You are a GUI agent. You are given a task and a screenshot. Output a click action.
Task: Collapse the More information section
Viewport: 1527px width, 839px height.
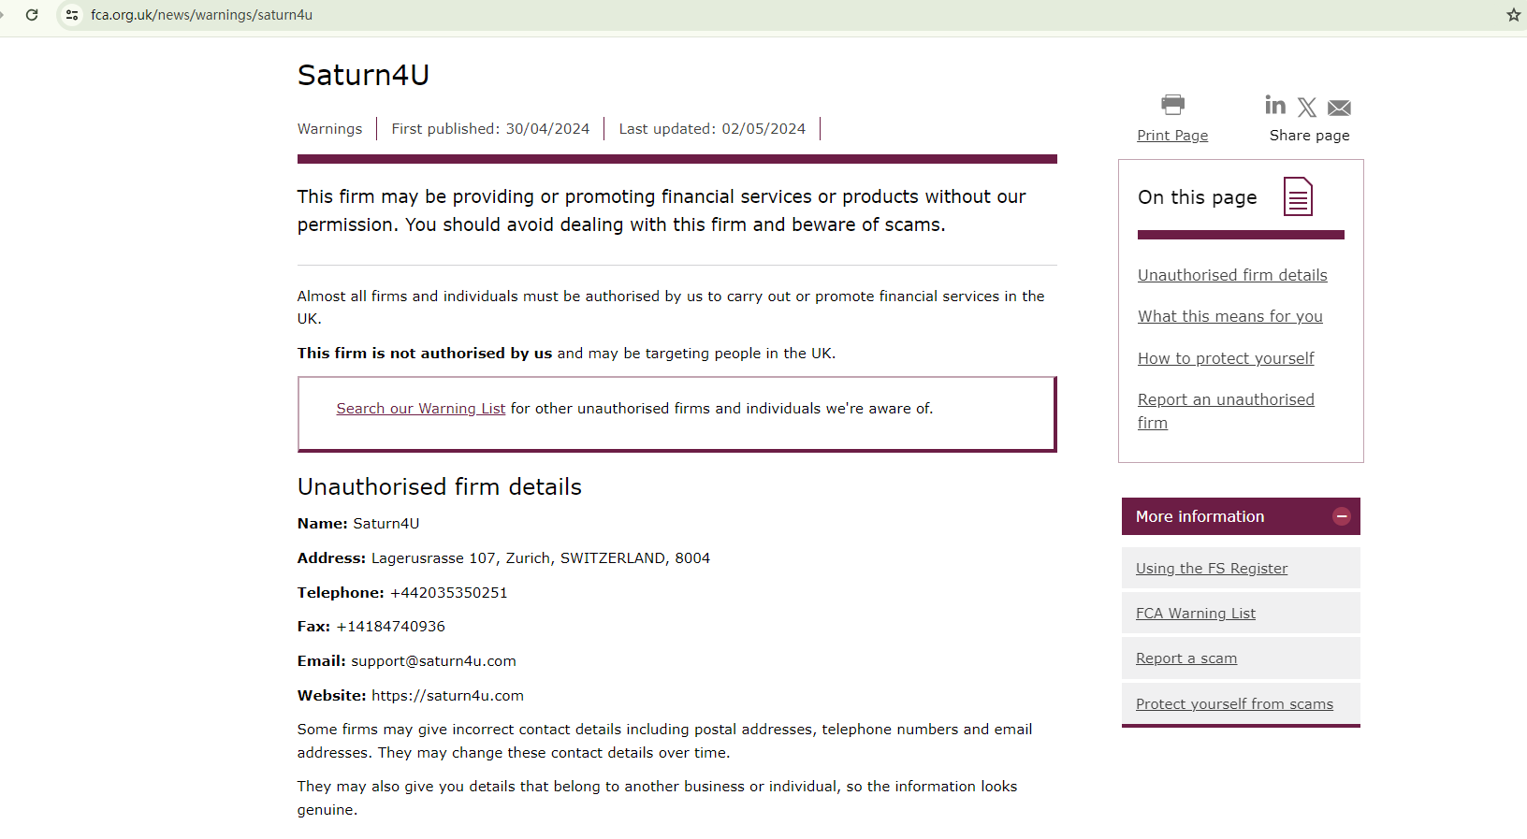(x=1341, y=516)
